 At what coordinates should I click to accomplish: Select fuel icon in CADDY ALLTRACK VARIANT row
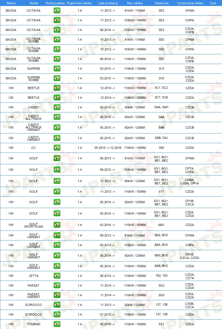tap(57, 128)
